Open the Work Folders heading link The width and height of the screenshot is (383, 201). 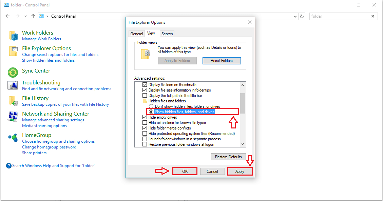[x=38, y=33]
